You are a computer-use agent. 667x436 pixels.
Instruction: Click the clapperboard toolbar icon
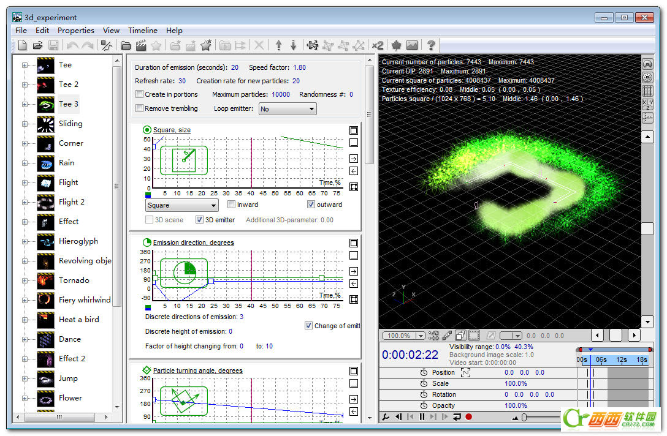click(x=141, y=45)
